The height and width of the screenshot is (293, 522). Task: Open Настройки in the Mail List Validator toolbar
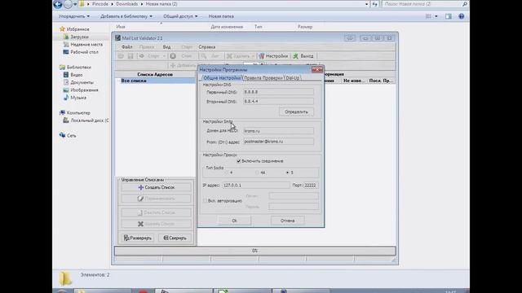coord(273,56)
